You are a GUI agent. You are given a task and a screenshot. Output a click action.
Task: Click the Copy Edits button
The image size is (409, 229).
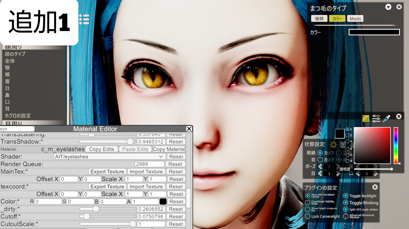click(102, 149)
